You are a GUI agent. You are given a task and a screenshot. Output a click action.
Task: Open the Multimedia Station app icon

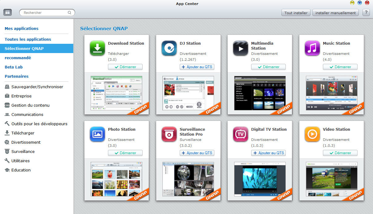click(x=241, y=48)
